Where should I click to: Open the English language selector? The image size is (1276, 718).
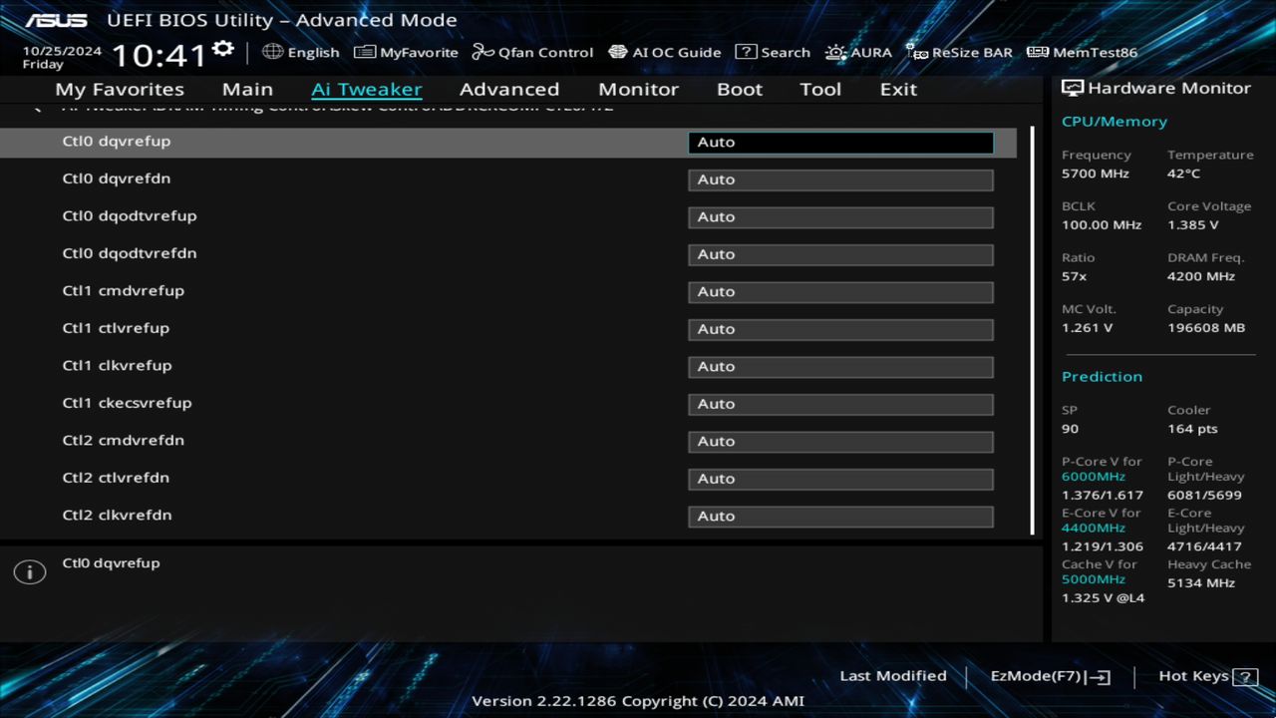301,52
